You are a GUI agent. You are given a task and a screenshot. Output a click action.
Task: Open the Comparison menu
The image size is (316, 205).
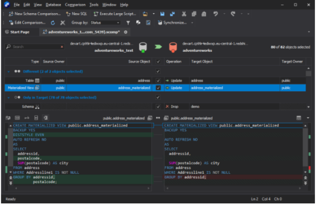click(75, 5)
